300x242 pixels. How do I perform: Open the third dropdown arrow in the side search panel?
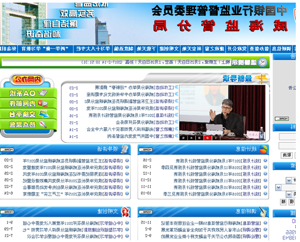(x=288, y=195)
